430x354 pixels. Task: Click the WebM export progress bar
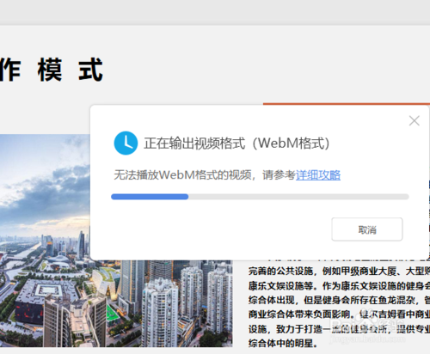tap(260, 197)
